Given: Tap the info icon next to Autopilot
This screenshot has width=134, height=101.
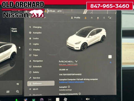Looking at the screenshot, I should [x=69, y=87].
